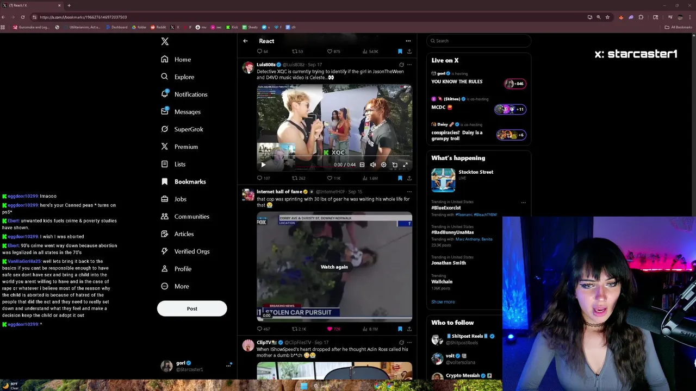
Task: Open a new browser tab
Action: coord(69,5)
